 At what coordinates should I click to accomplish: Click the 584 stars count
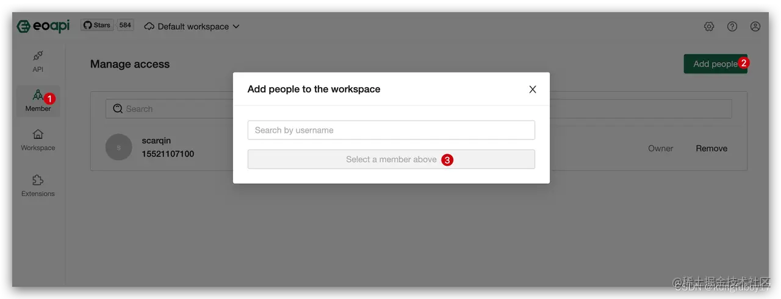coord(125,25)
